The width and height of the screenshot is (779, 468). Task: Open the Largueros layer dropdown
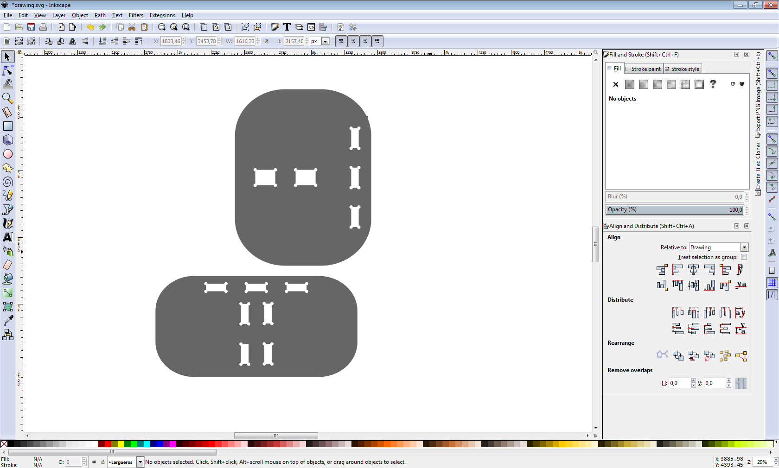coord(140,462)
